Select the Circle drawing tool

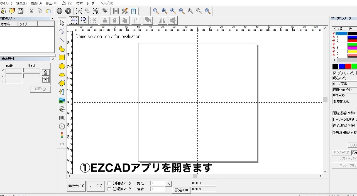coord(62,66)
